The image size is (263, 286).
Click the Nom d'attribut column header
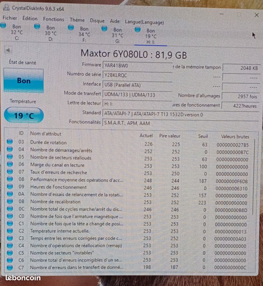click(x=46, y=134)
